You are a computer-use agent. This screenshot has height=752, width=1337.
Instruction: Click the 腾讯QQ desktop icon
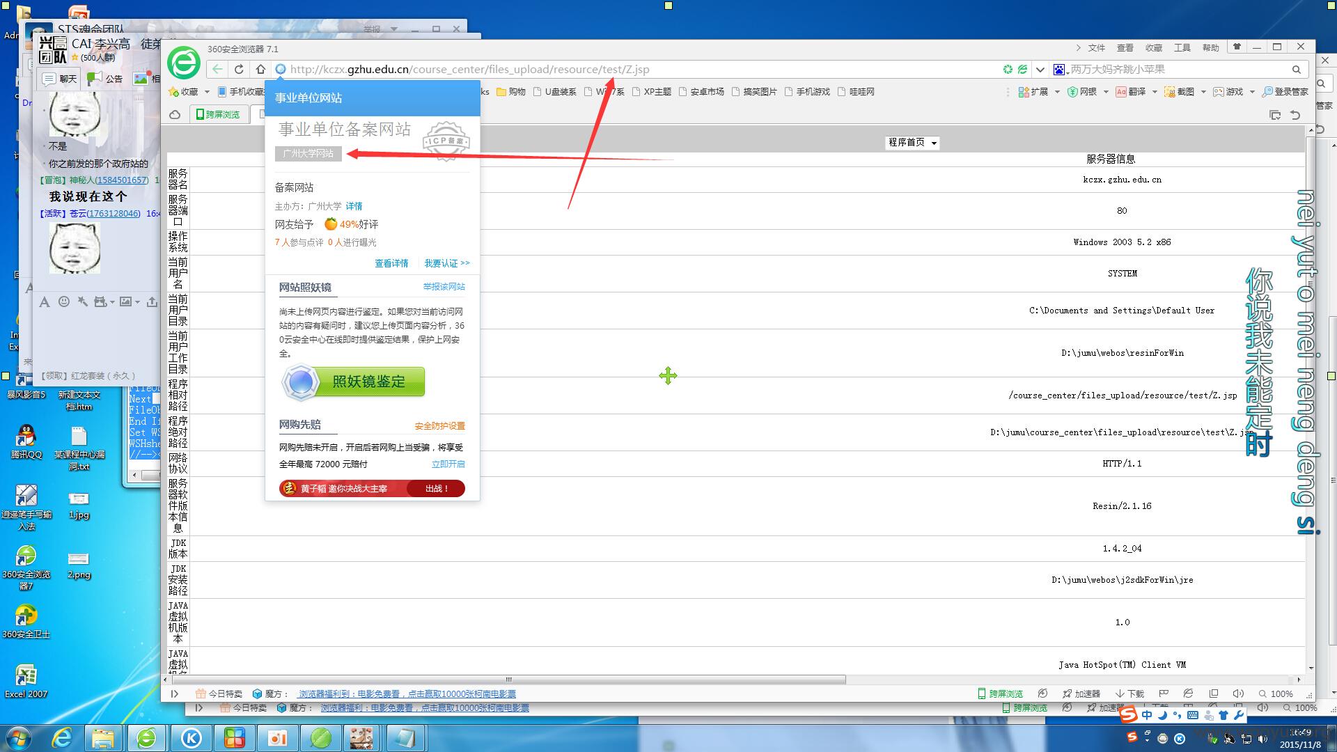click(x=26, y=441)
